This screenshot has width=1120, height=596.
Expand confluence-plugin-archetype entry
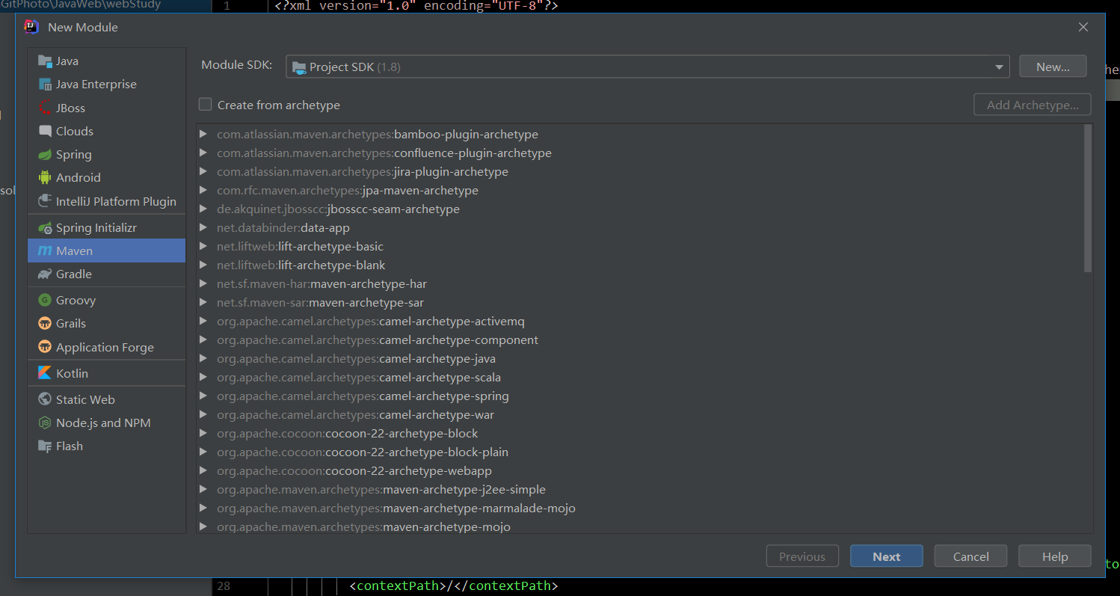[x=203, y=153]
